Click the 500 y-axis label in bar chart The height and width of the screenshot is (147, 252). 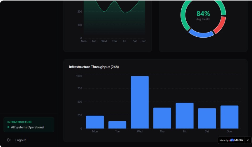pyautogui.click(x=79, y=102)
